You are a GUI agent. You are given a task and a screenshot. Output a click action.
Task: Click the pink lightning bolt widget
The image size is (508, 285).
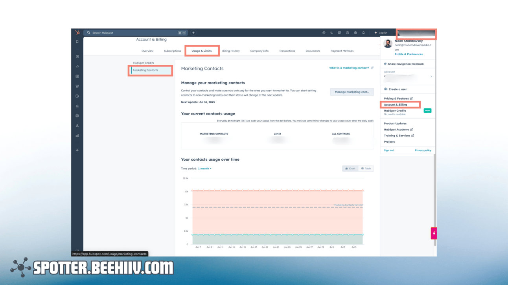click(434, 233)
